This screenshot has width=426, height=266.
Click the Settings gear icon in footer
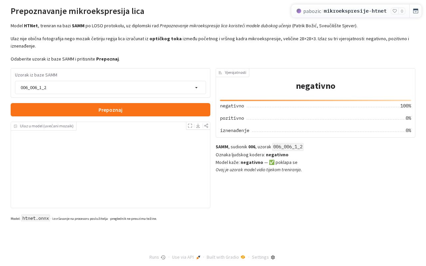tap(273, 257)
